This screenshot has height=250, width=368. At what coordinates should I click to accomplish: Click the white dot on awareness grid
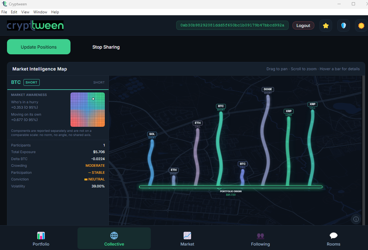(x=93, y=99)
